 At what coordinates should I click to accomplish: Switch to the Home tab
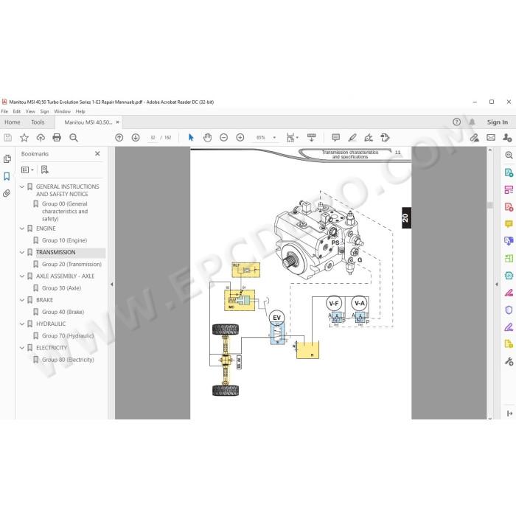13,122
